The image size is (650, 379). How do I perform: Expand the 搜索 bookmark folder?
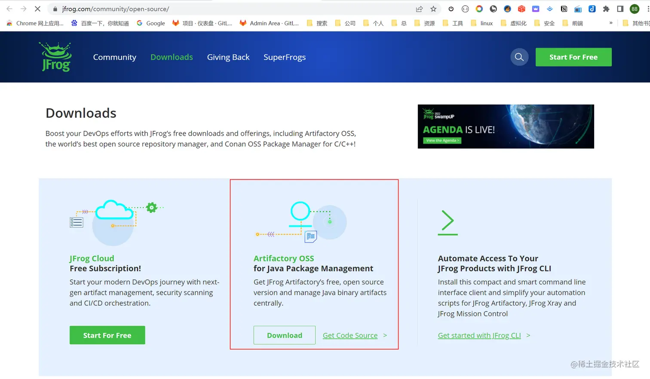coord(317,23)
